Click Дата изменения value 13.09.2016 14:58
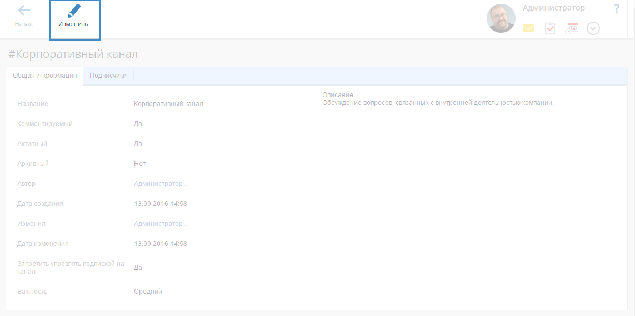This screenshot has width=635, height=316. click(x=161, y=244)
